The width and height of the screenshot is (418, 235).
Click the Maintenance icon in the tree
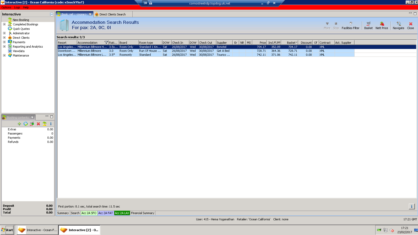point(10,55)
